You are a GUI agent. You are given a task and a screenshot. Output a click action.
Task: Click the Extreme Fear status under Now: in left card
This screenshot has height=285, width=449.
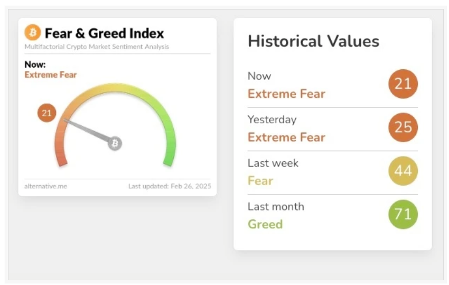point(51,75)
